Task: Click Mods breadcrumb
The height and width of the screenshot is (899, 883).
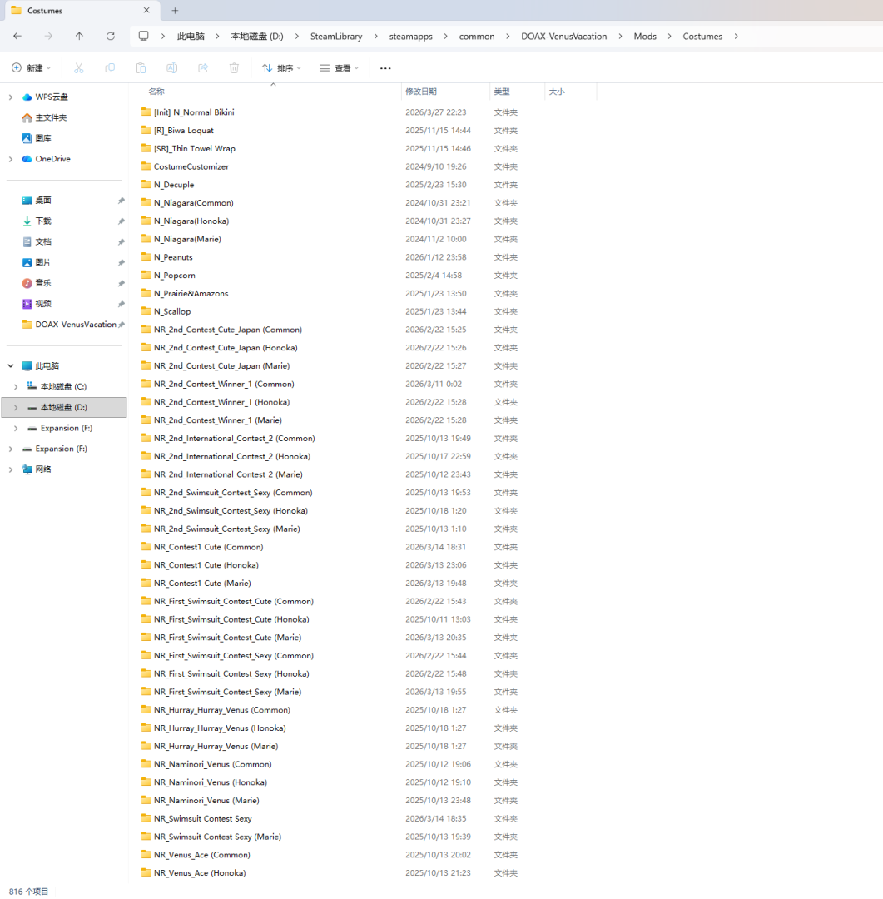Action: [x=645, y=36]
